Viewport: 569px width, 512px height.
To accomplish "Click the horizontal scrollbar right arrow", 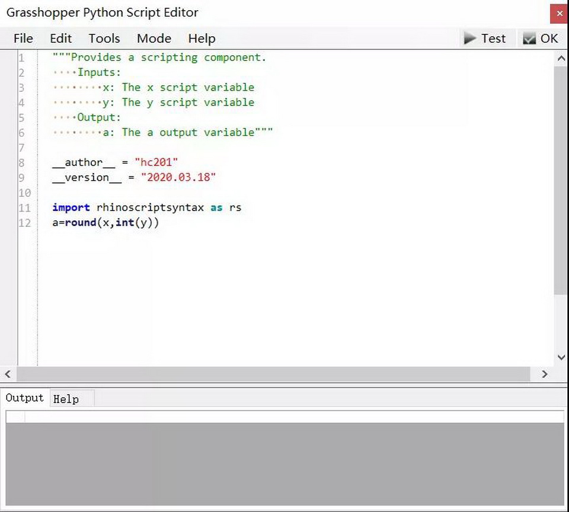I will tap(545, 374).
